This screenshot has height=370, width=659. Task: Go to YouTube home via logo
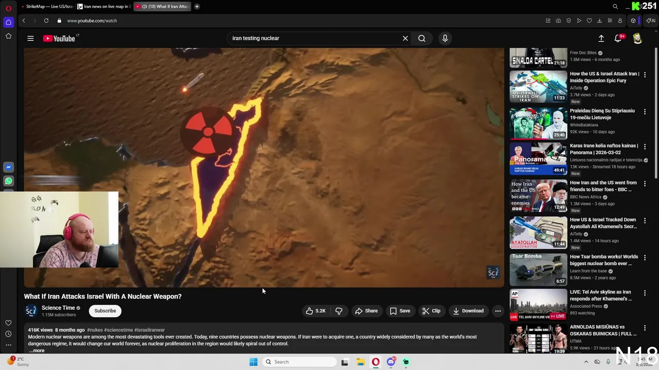[x=59, y=39]
